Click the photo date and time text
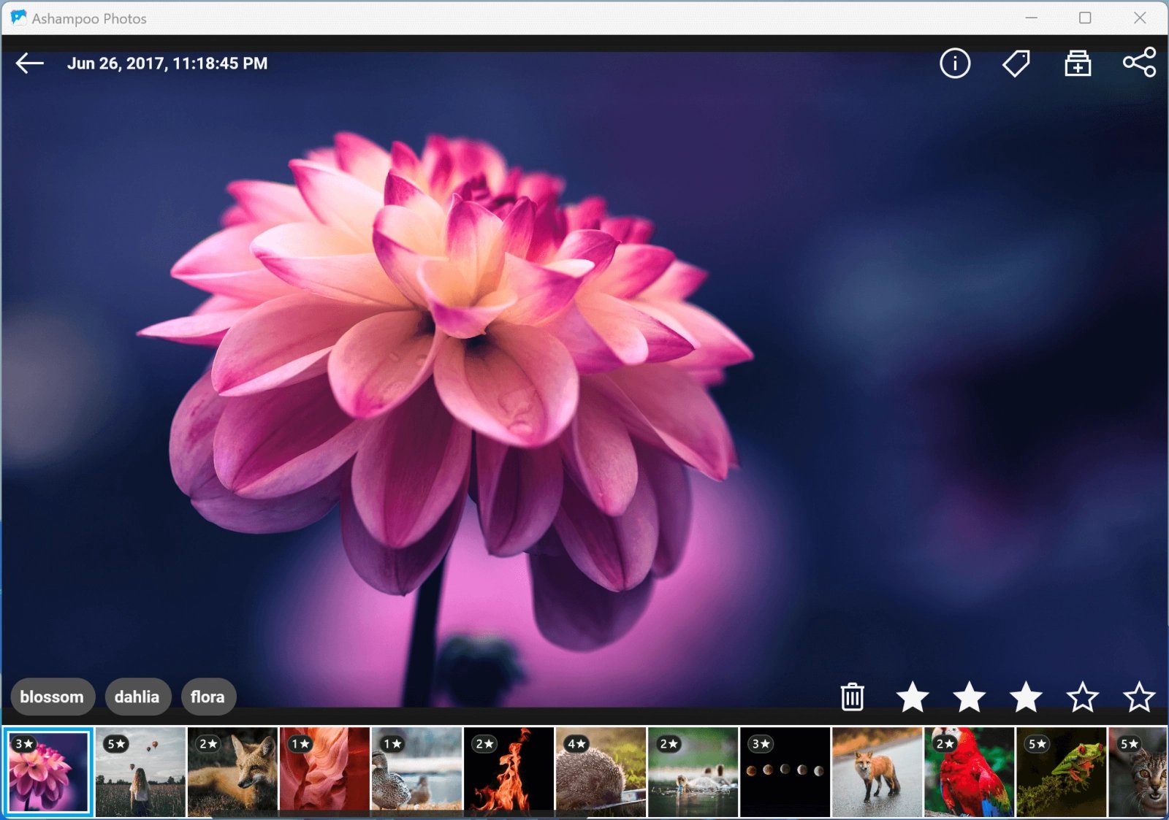 [x=167, y=64]
